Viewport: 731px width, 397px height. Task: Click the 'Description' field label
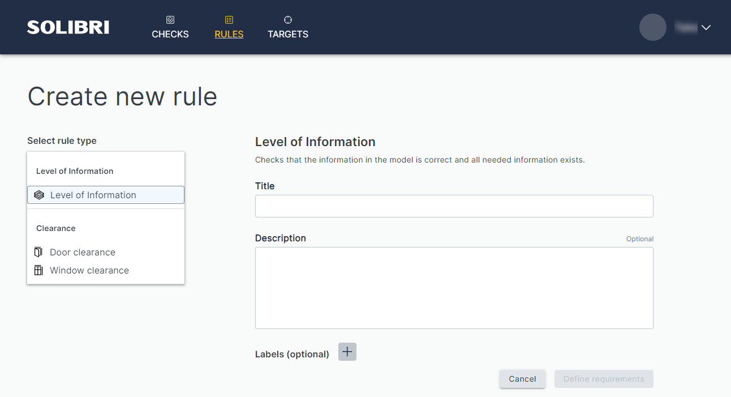(x=281, y=238)
